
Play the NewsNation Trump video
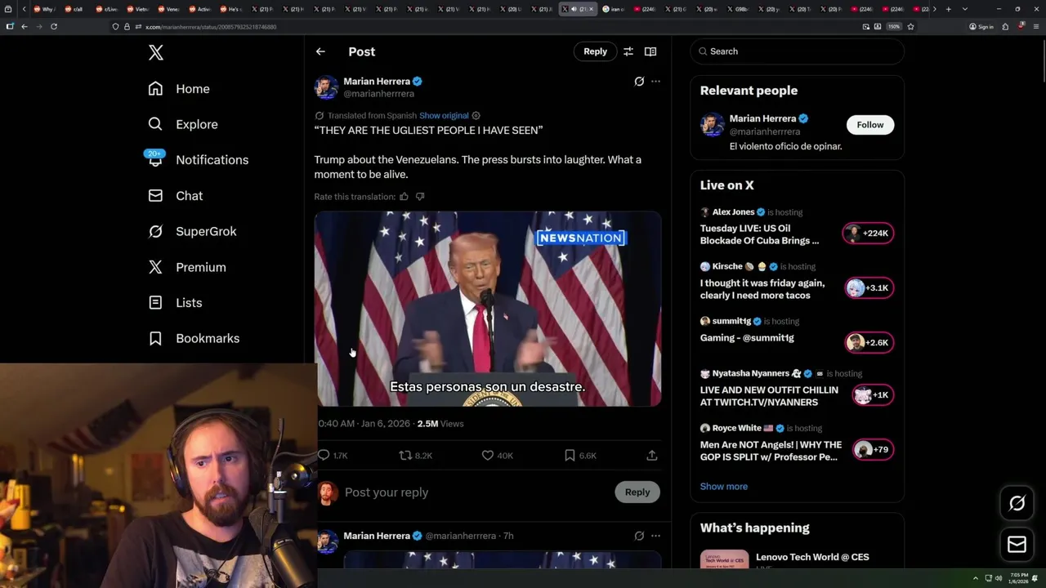[x=488, y=309]
